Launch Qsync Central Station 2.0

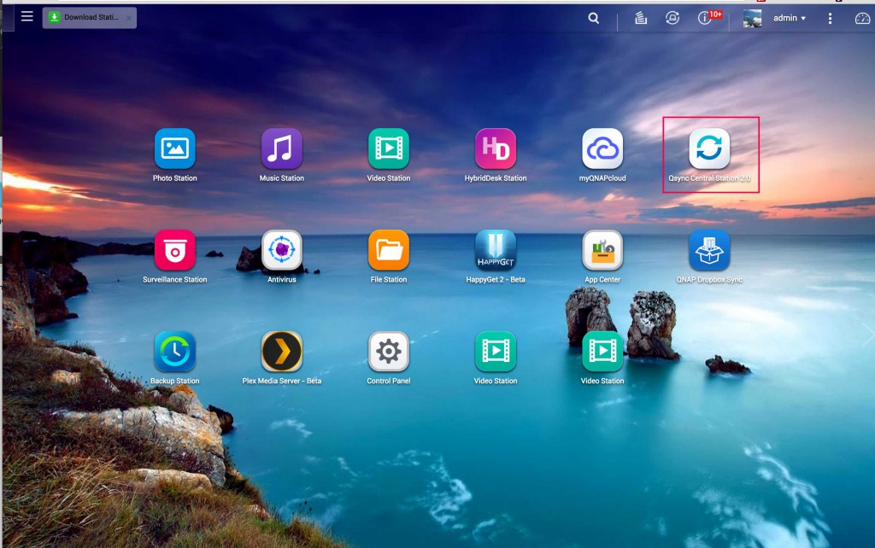click(x=709, y=149)
